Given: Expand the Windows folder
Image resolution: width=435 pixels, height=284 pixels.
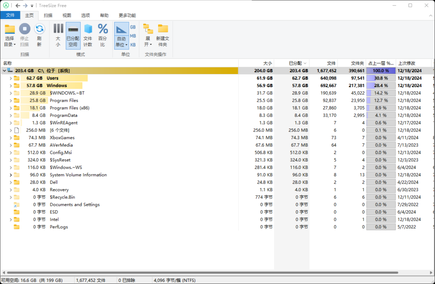Looking at the screenshot, I should click(x=11, y=86).
